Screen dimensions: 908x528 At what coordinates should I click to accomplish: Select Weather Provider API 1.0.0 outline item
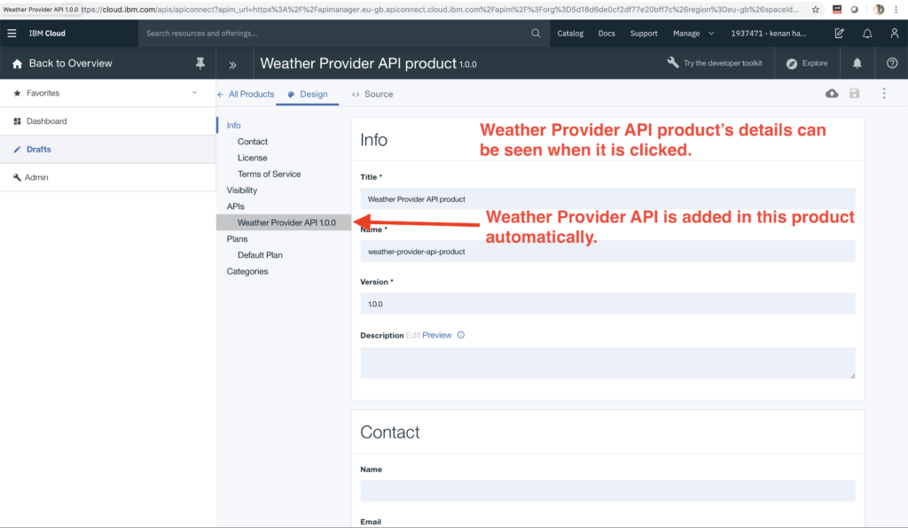click(x=284, y=222)
